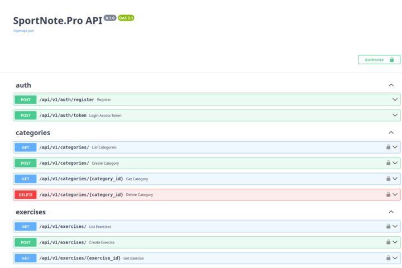Click the Delete Category description text
The width and height of the screenshot is (402, 268).
pyautogui.click(x=140, y=195)
